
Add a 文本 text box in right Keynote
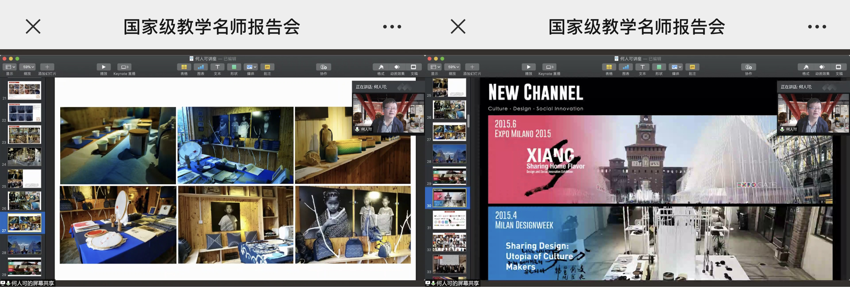click(x=642, y=67)
